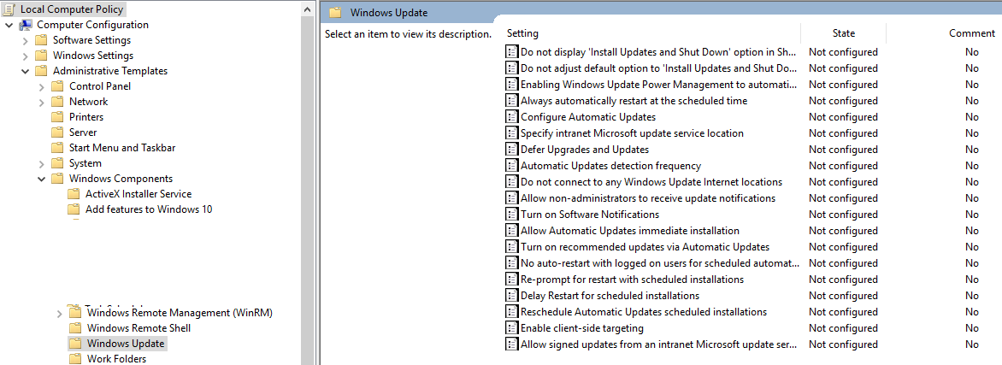Select 'Reschedule Automatic Updates scheduled installations' setting
The image size is (1002, 365).
644,312
